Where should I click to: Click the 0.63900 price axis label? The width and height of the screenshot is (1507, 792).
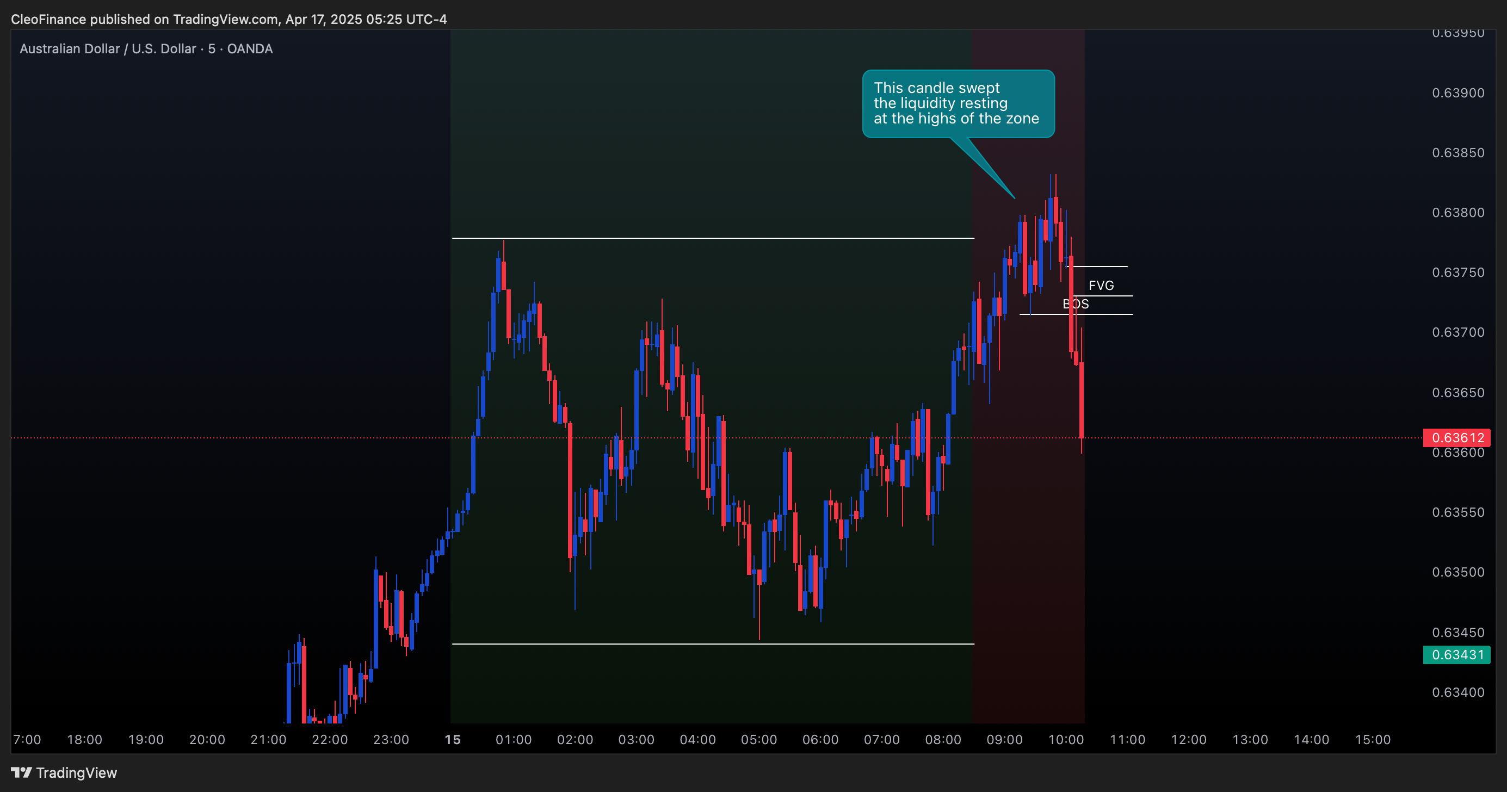click(x=1458, y=93)
